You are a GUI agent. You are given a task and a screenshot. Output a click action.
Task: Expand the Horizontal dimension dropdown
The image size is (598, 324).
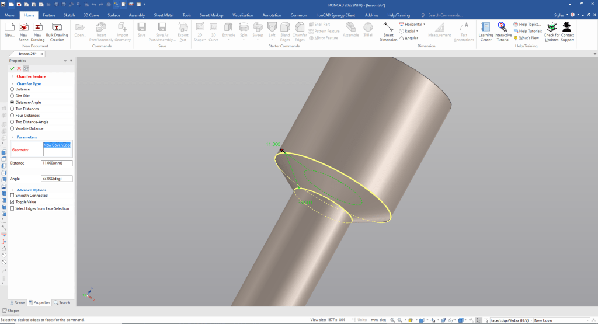[x=424, y=25]
